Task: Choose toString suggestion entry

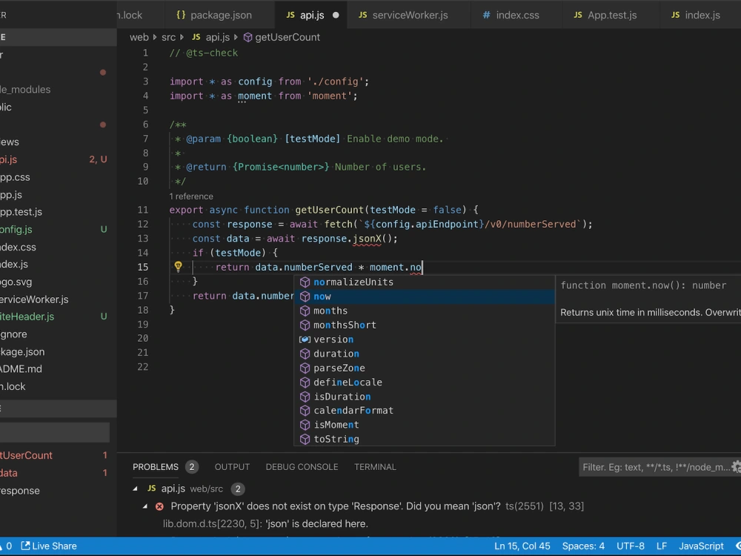Action: (424, 439)
